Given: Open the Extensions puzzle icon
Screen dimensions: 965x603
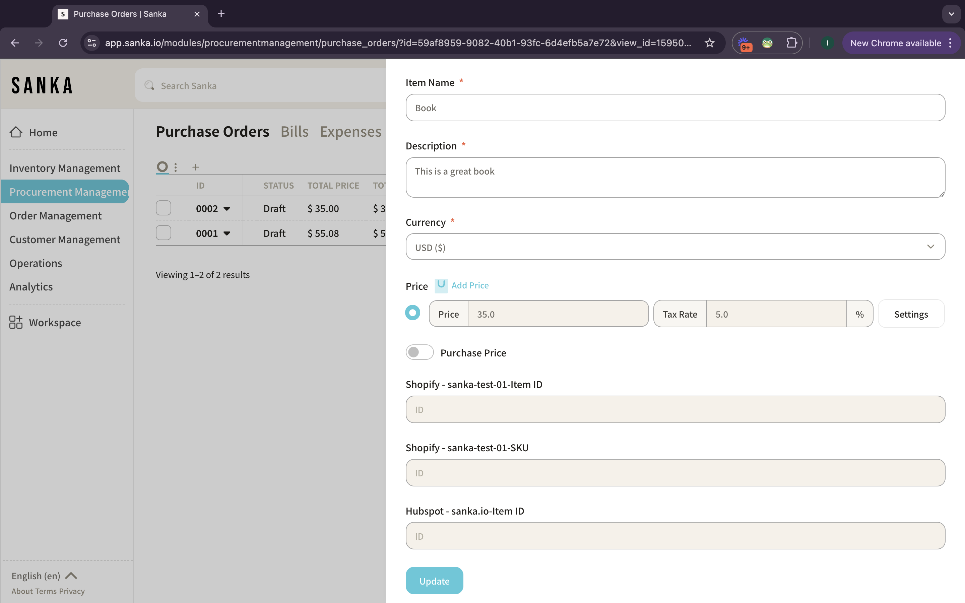Looking at the screenshot, I should click(791, 43).
